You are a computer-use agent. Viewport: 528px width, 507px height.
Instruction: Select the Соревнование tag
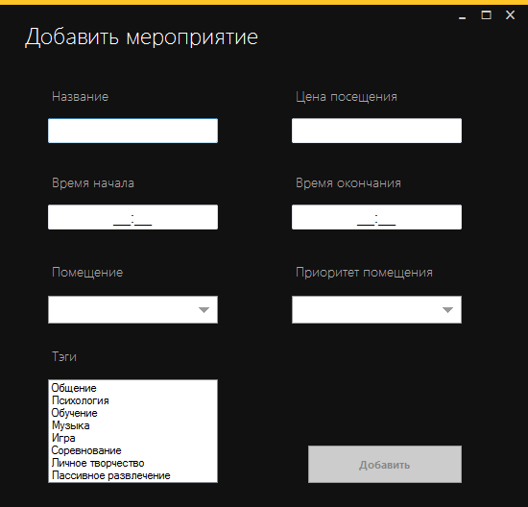132,450
